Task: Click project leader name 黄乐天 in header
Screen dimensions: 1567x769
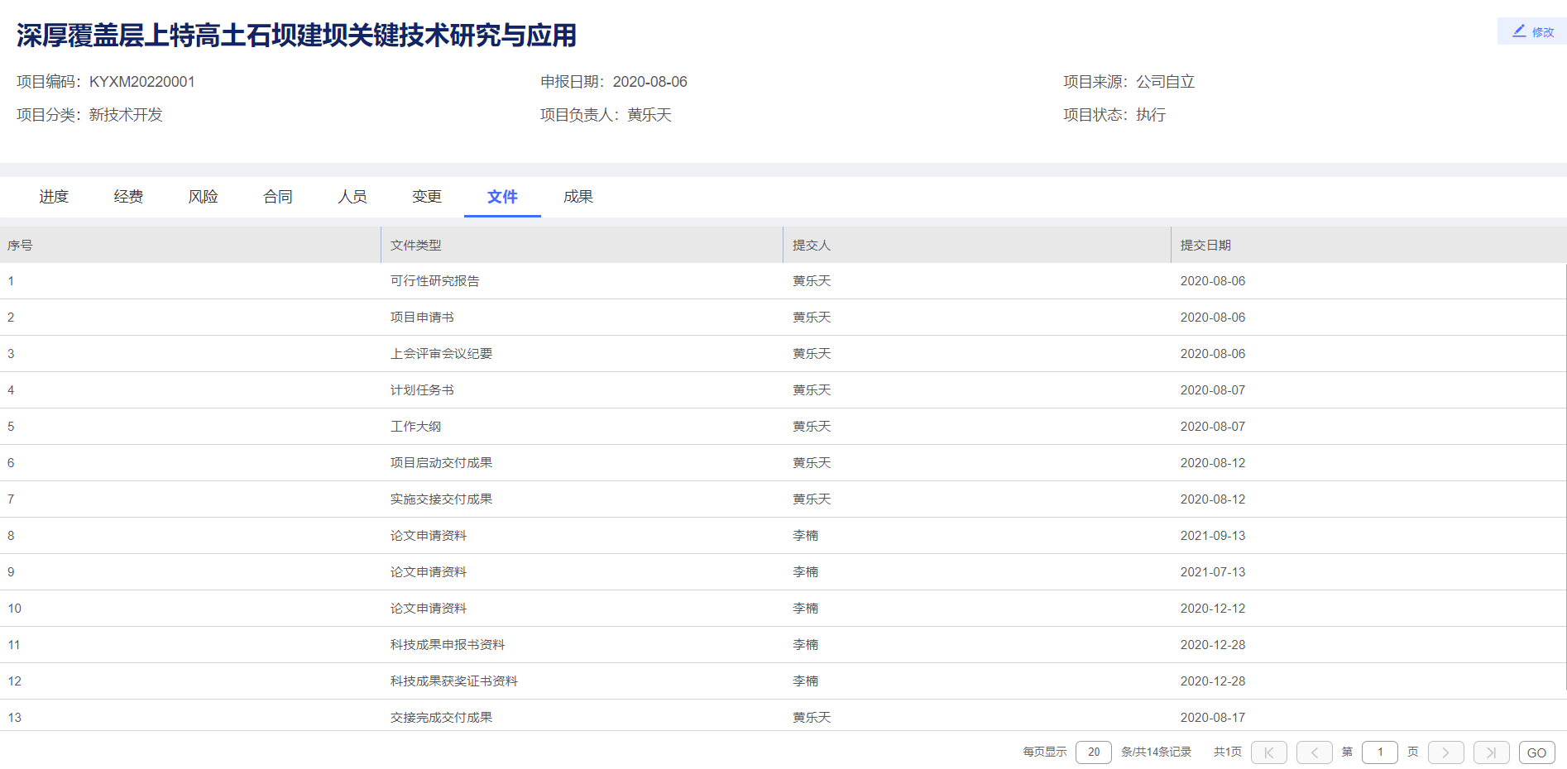Action: coord(649,115)
